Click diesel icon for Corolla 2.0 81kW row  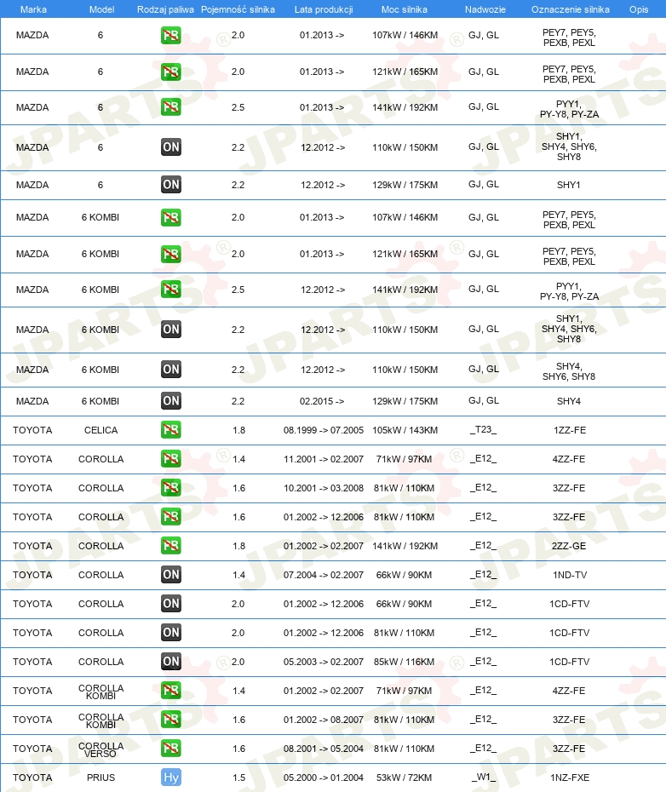point(171,633)
